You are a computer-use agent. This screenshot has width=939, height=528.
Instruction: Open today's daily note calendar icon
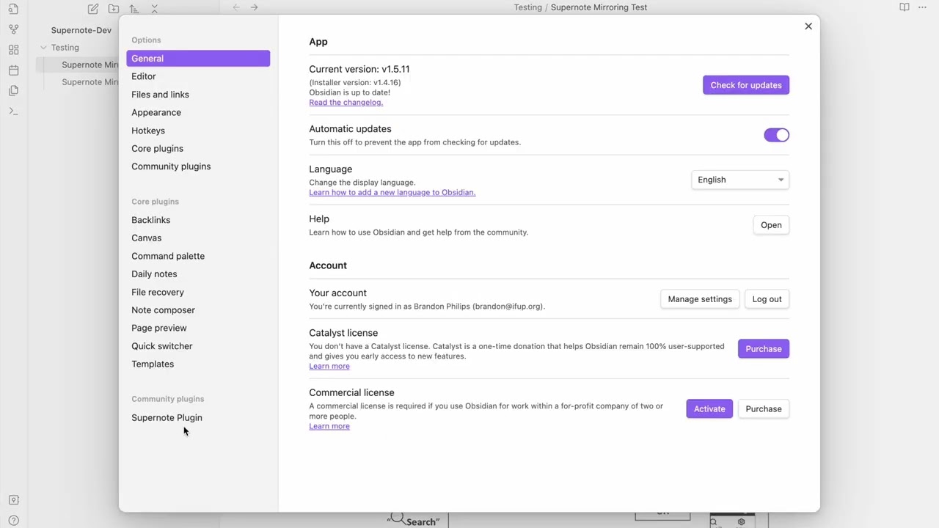tap(13, 70)
